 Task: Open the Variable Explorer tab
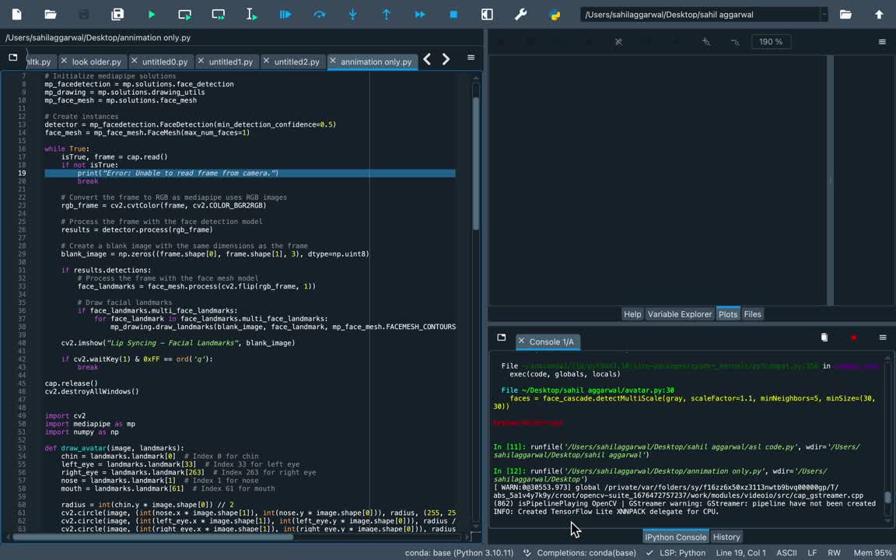680,314
